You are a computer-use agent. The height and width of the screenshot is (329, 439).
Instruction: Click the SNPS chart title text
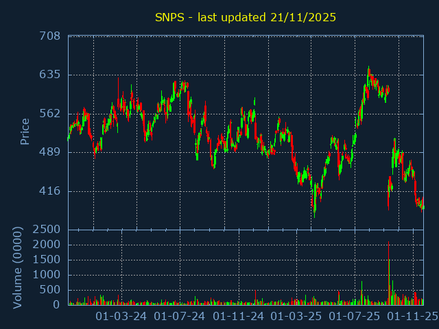246,17
